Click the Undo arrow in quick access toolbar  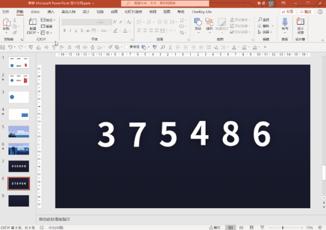10,47
